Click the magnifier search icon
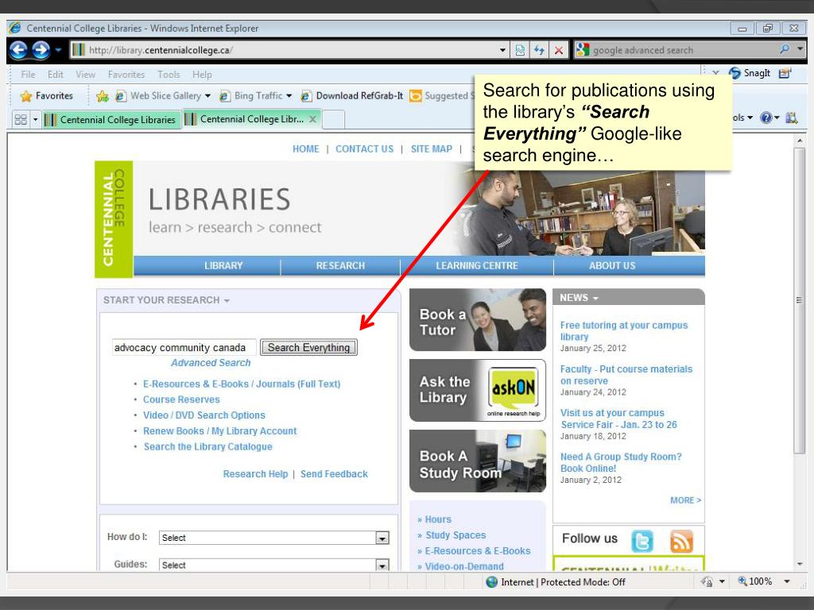Screen dimensions: 814x610 [x=784, y=49]
